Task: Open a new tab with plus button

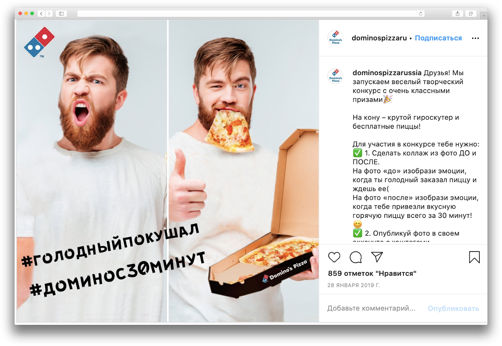Action: [484, 15]
